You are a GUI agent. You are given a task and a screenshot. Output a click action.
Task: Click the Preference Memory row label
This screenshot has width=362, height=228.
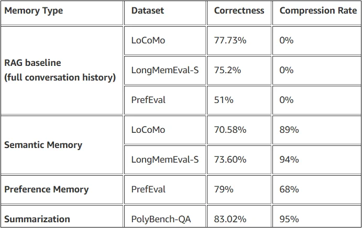click(46, 189)
